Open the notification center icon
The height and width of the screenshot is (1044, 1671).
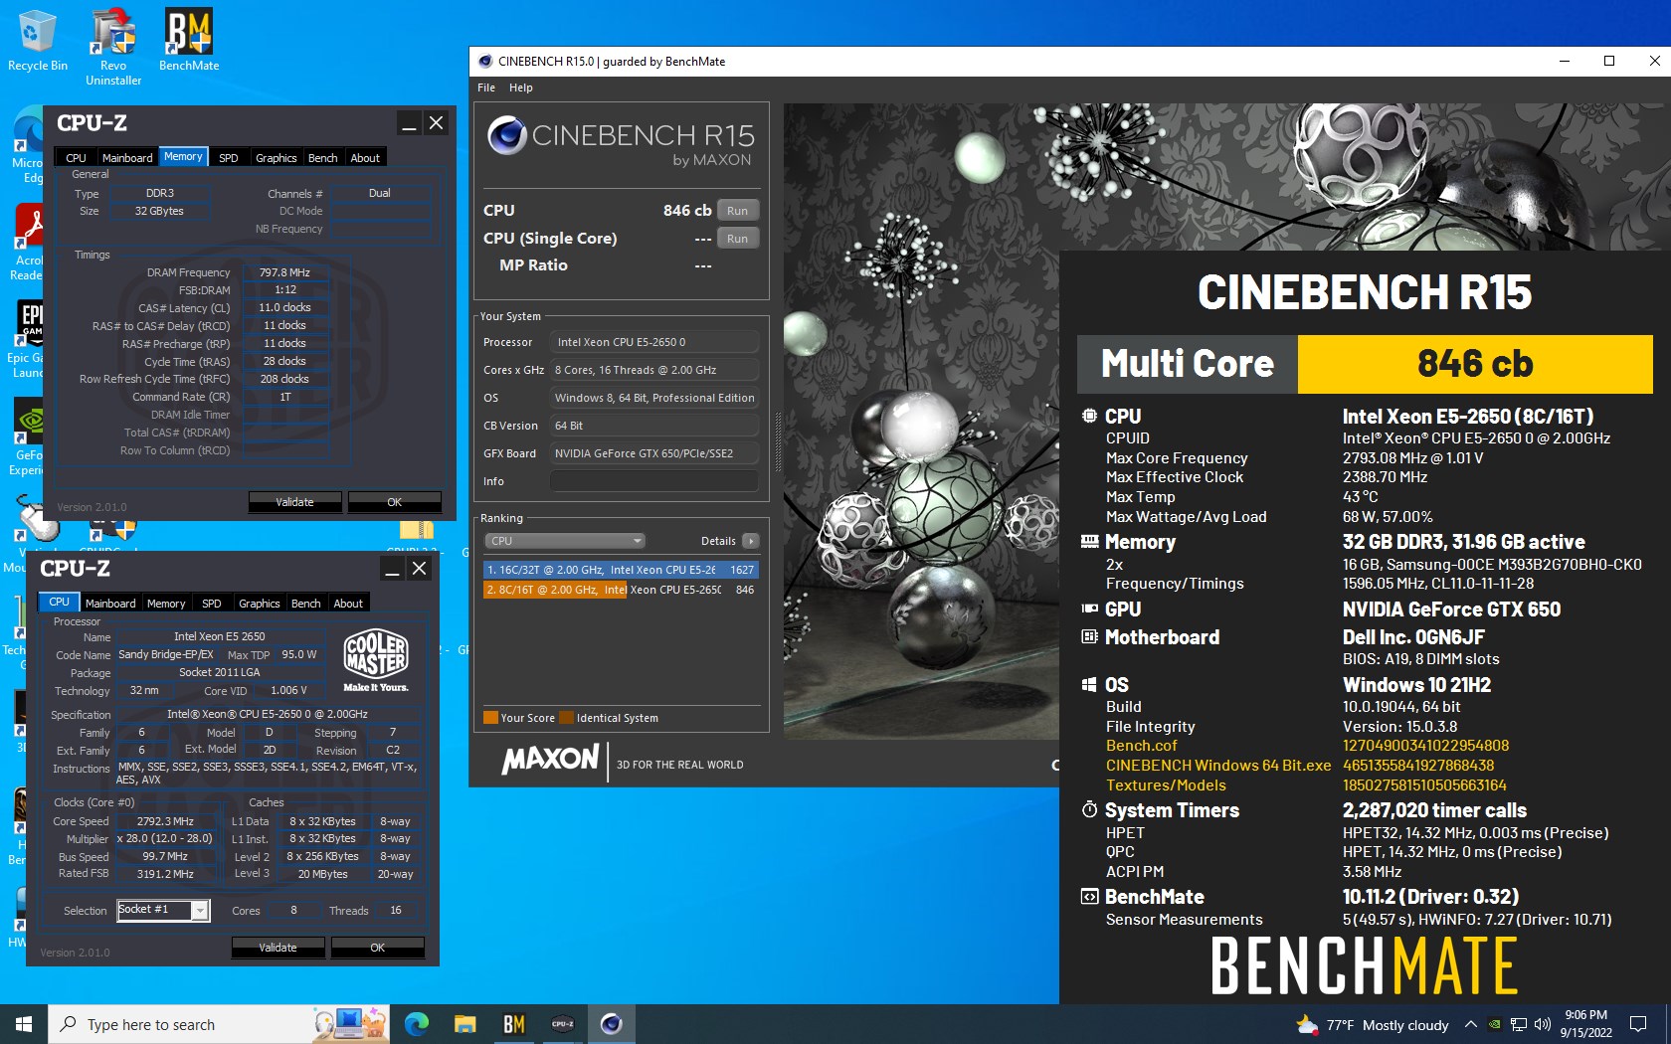tap(1638, 1024)
